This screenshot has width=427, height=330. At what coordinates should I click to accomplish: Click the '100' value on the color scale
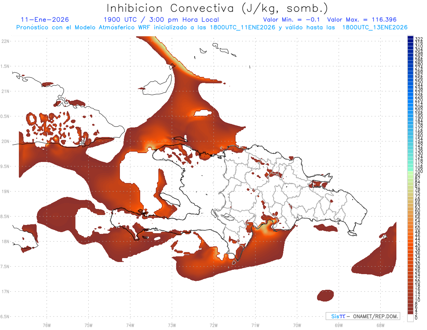[x=418, y=172]
